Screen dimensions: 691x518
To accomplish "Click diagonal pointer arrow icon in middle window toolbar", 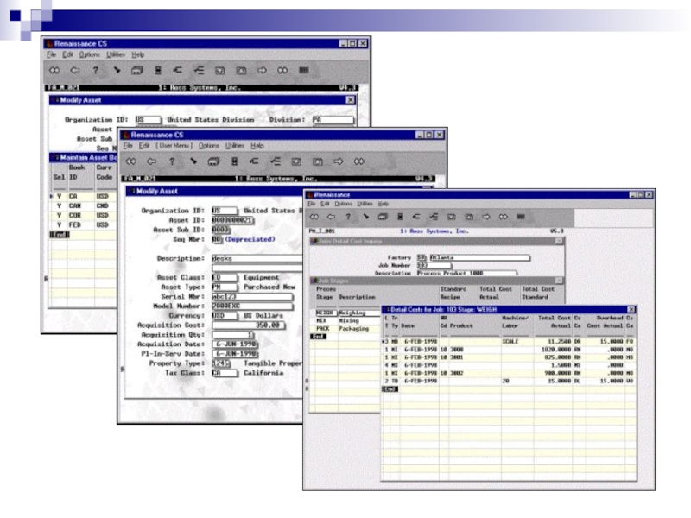I will 193,161.
